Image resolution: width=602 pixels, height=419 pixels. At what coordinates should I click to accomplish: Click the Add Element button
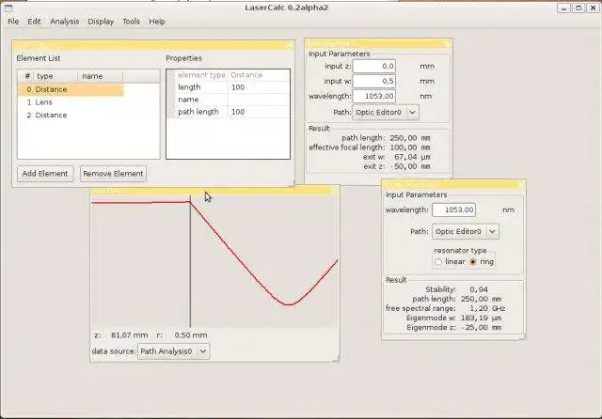[x=45, y=174]
